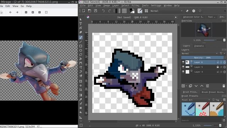Open layer properties icon
This screenshot has width=227, height=128.
click(207, 86)
